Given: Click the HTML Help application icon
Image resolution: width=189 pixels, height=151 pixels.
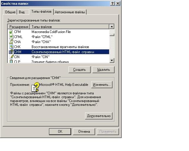Looking at the screenshot, I should [35, 87].
